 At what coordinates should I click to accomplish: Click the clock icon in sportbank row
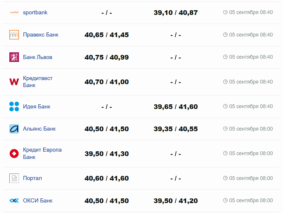(225, 12)
